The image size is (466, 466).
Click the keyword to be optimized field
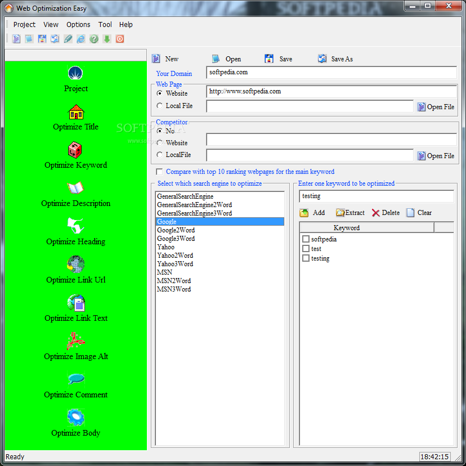click(x=377, y=196)
